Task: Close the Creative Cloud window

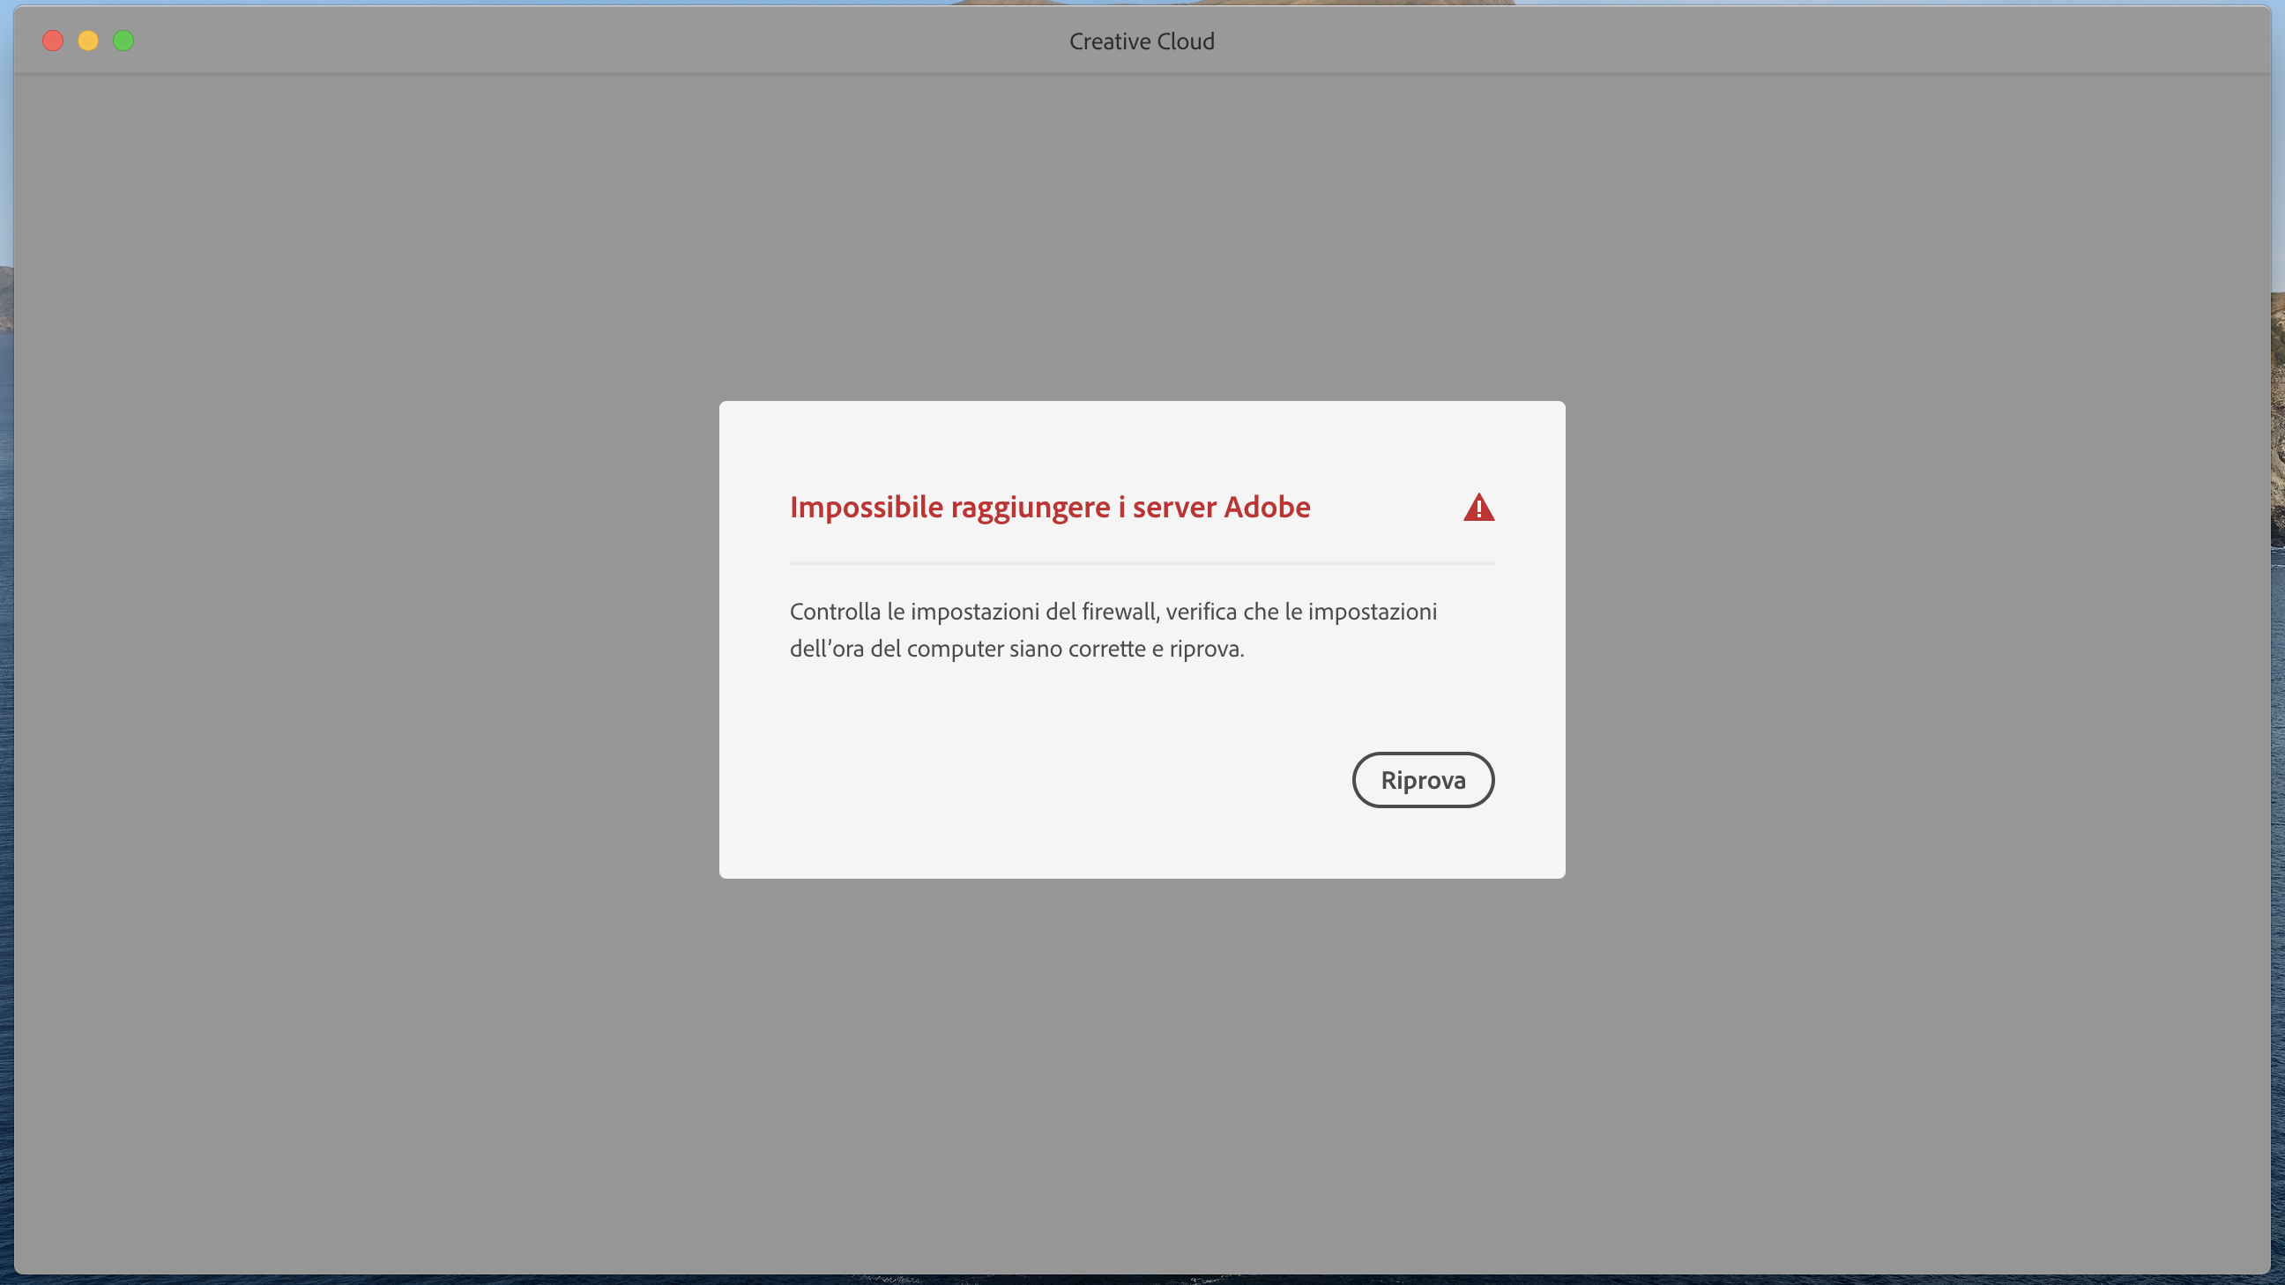Action: point(53,41)
